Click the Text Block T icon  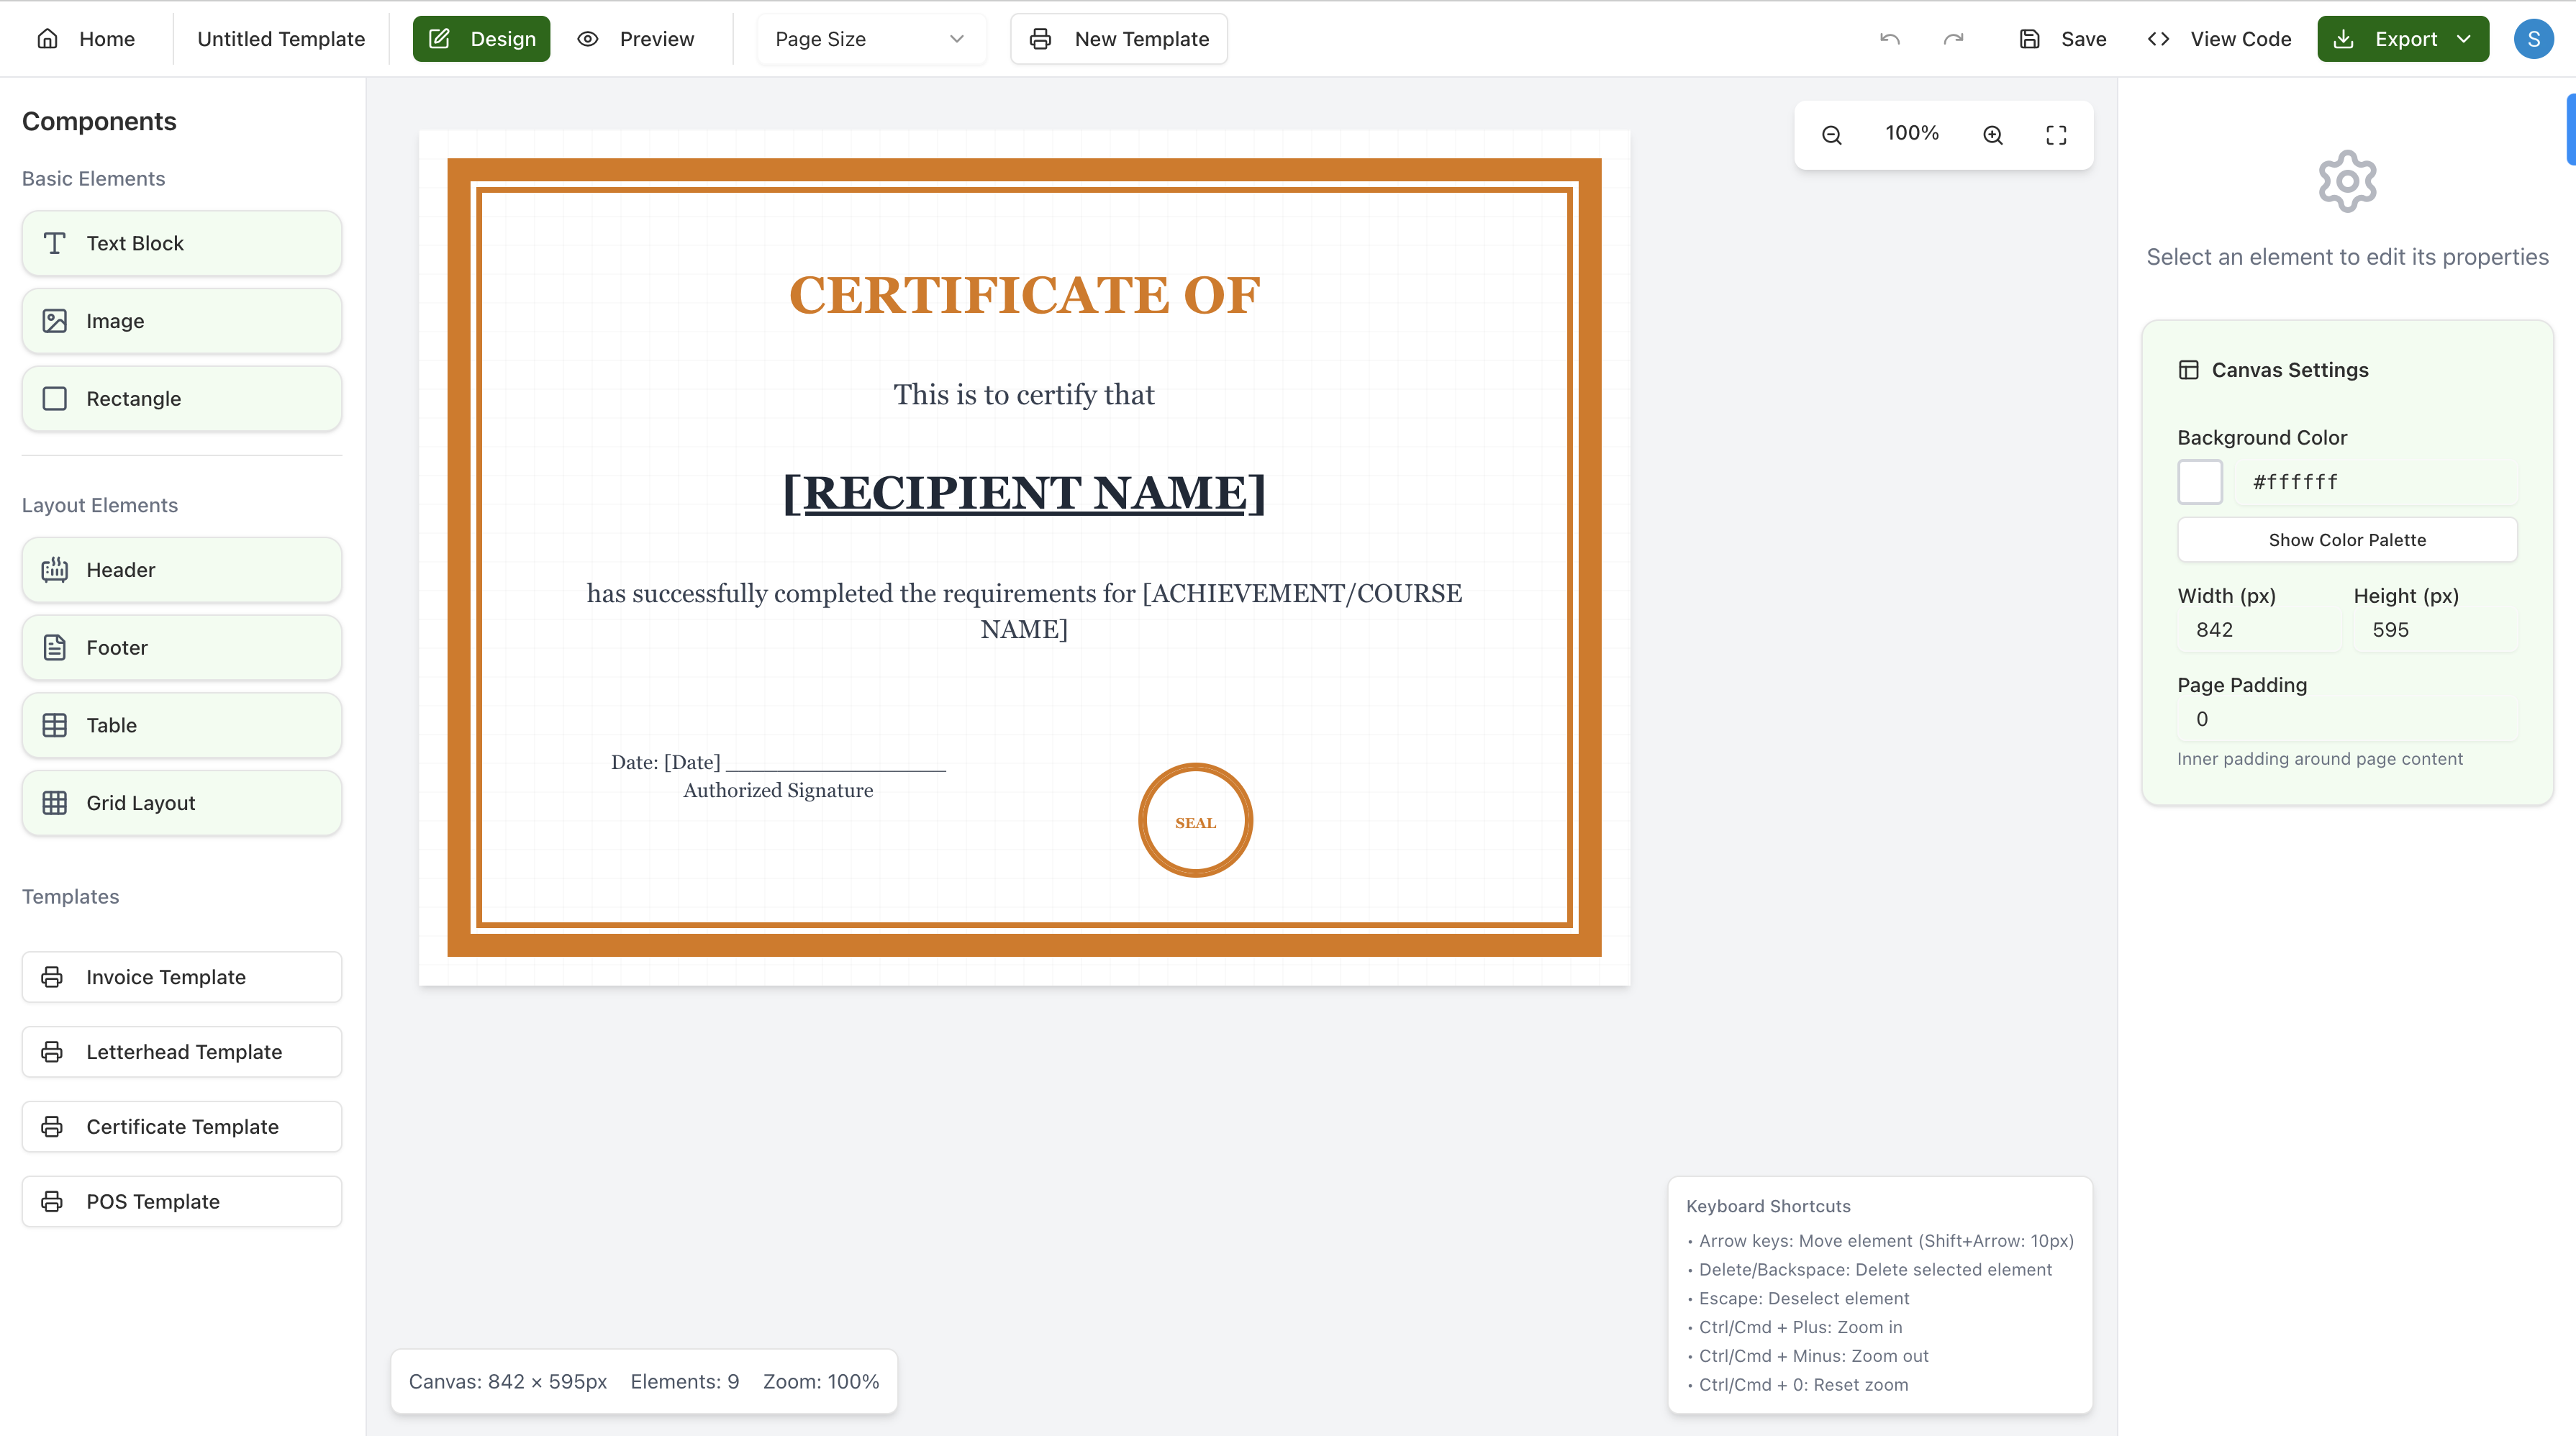(x=55, y=243)
